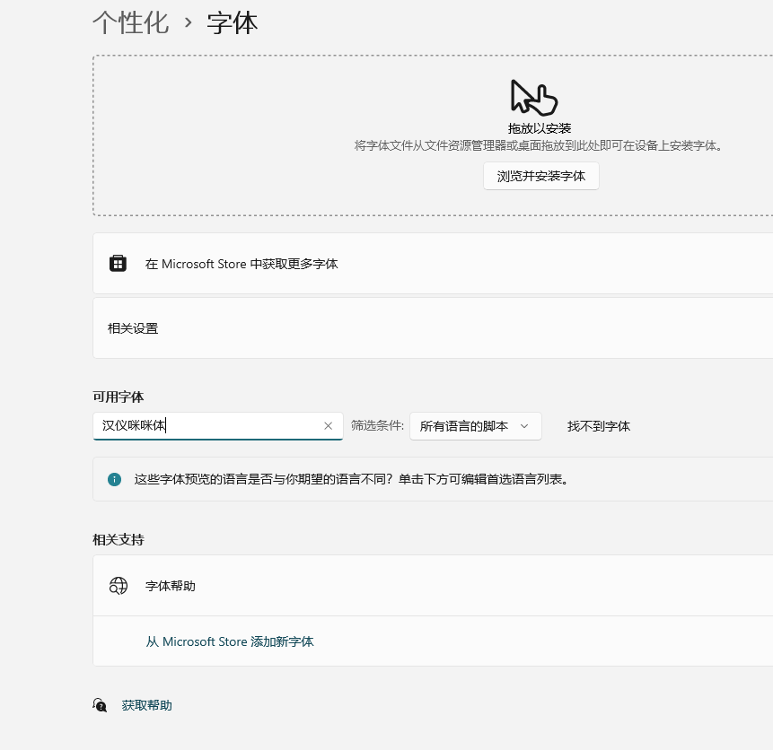
Task: Click inside the 可用字体 search field
Action: point(206,426)
